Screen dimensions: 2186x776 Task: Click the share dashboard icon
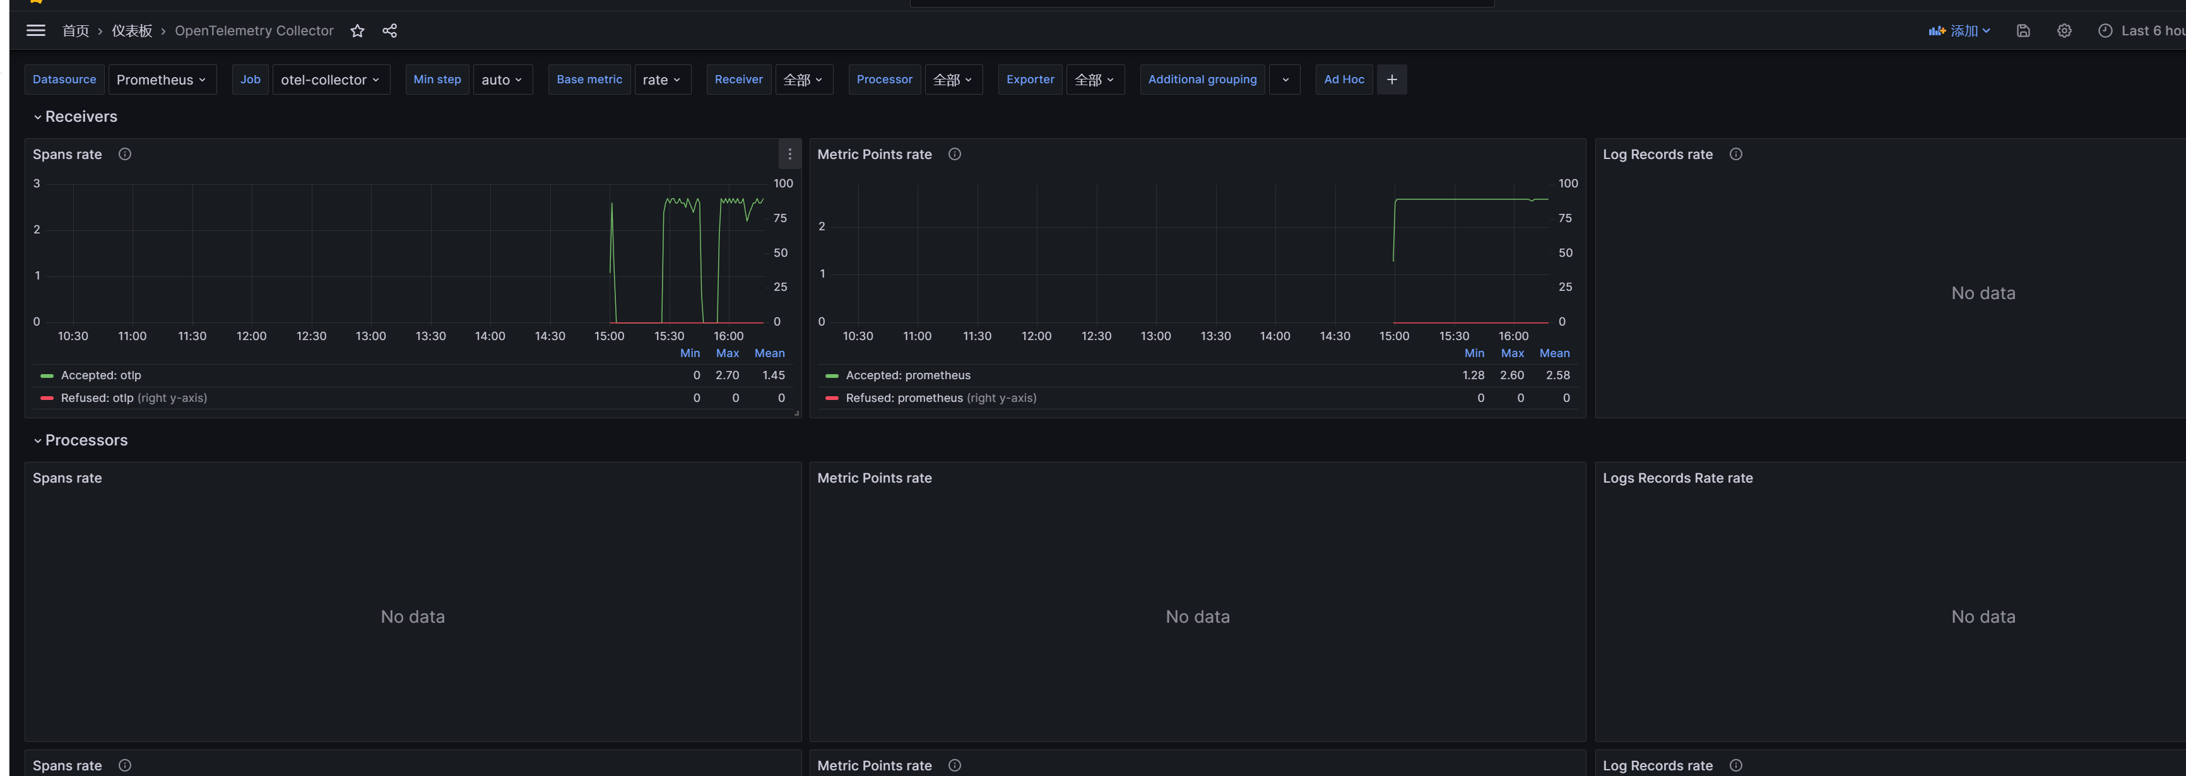(x=389, y=30)
